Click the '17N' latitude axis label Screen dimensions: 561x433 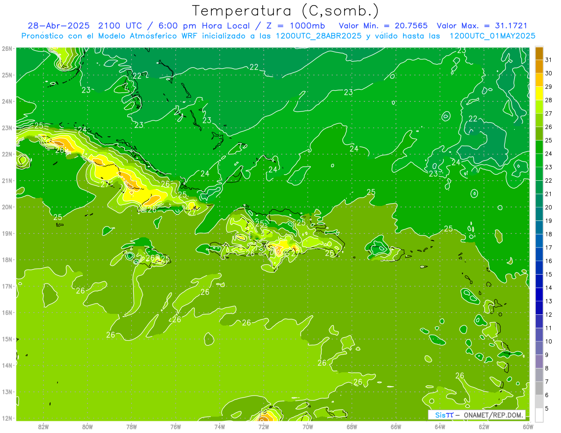pyautogui.click(x=7, y=286)
